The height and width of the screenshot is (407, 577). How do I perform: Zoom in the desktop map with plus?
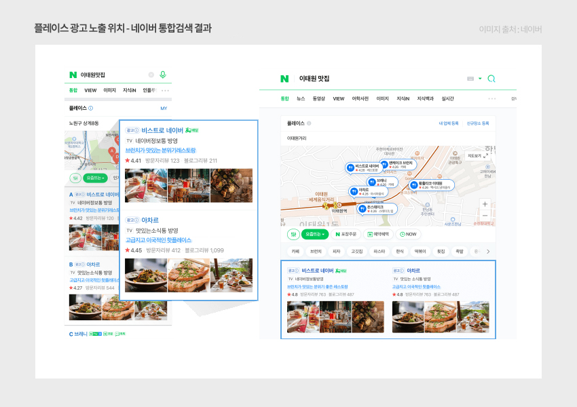pyautogui.click(x=485, y=204)
